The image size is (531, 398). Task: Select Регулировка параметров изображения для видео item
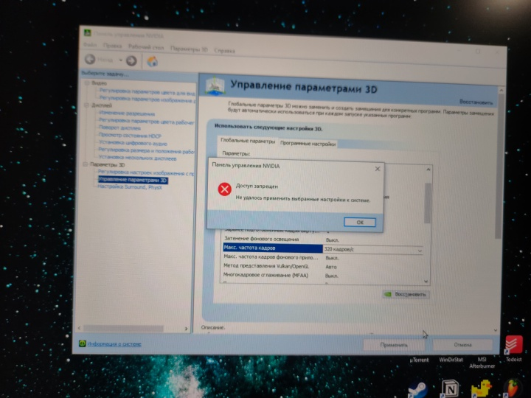click(147, 99)
